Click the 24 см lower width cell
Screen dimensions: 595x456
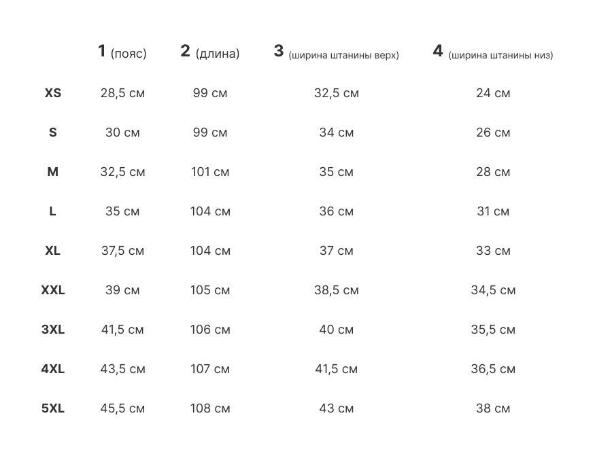pyautogui.click(x=493, y=93)
